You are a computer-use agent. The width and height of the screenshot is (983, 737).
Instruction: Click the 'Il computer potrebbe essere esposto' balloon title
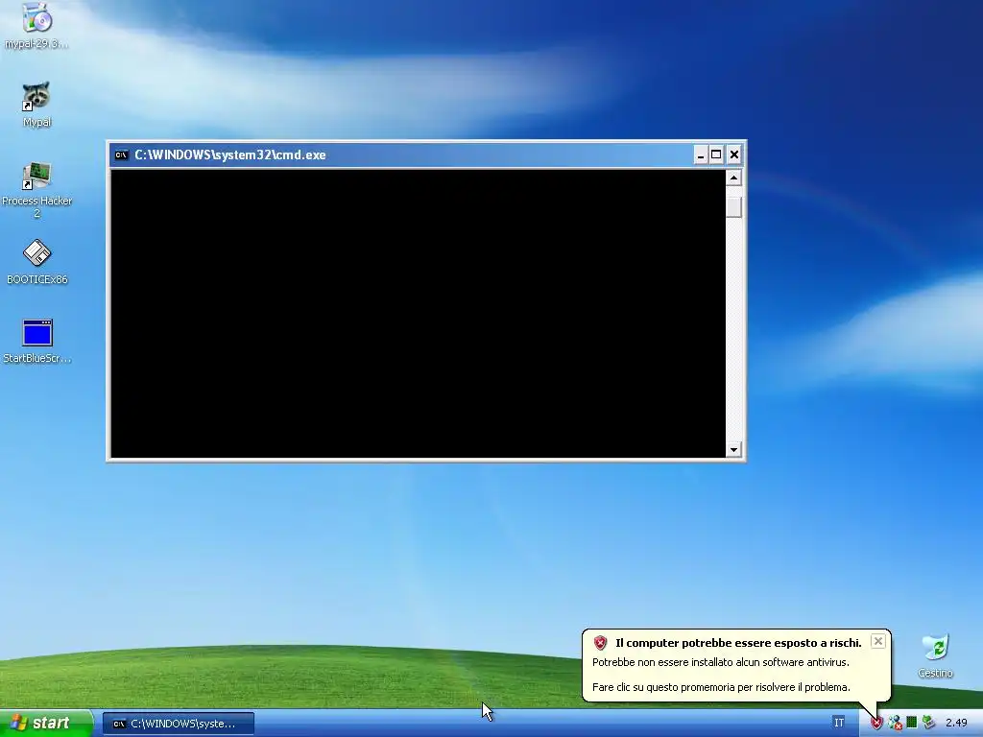point(738,643)
